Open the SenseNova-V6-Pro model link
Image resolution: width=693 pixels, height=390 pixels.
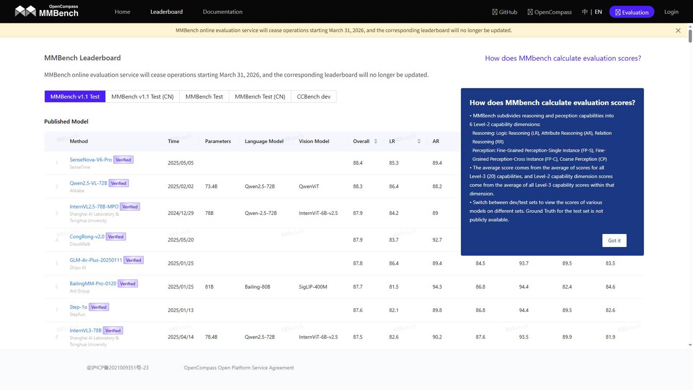click(x=91, y=159)
